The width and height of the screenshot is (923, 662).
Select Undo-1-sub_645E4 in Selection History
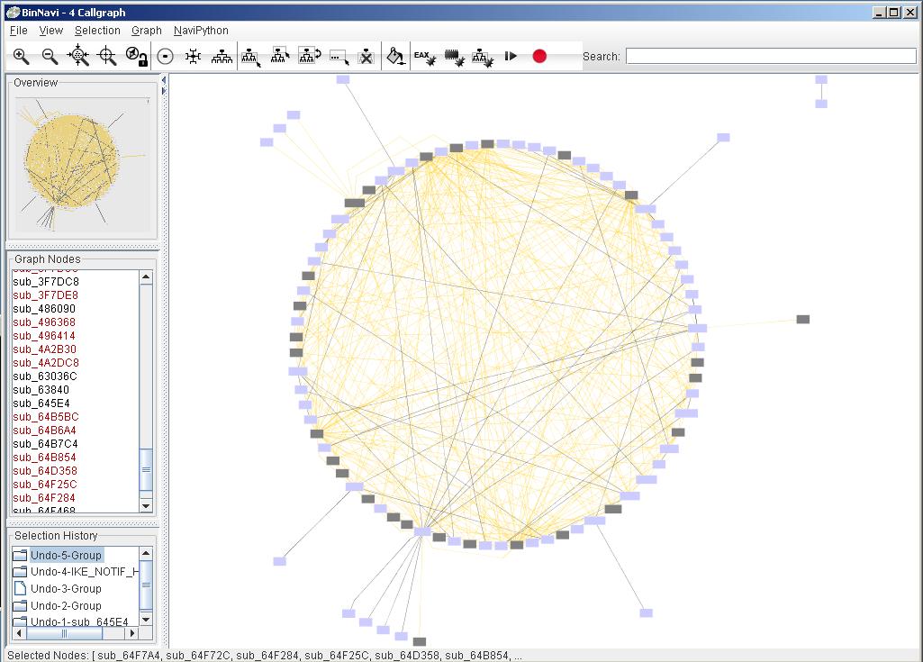(79, 622)
